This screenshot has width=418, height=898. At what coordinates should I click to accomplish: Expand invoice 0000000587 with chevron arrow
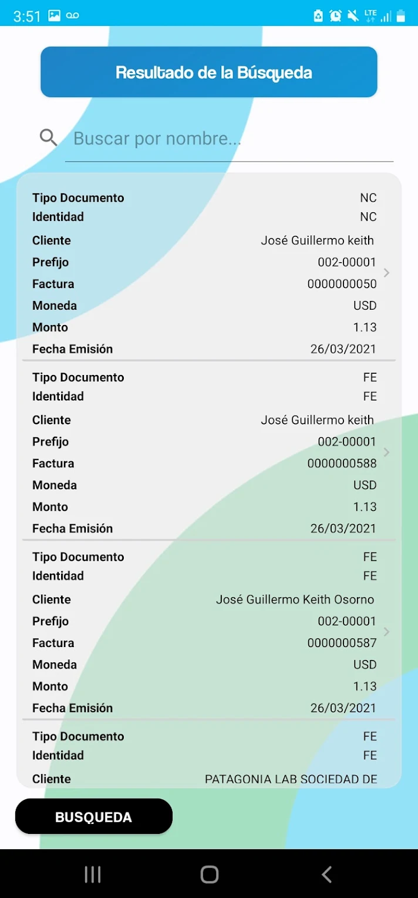tap(386, 632)
